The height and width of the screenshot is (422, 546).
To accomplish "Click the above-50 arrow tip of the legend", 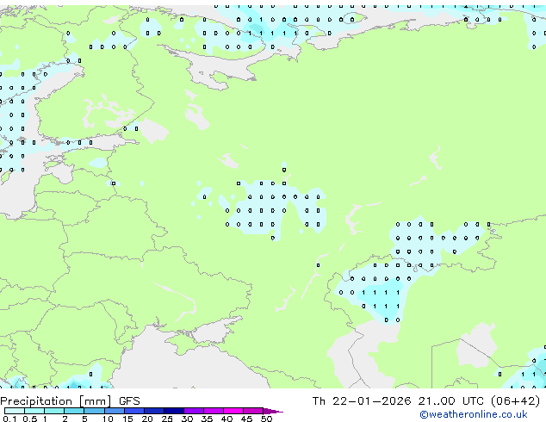I will (x=273, y=412).
